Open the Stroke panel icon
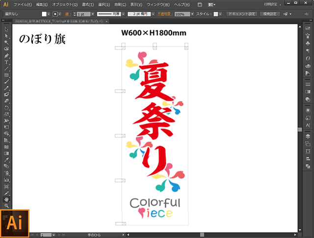The height and width of the screenshot is (238, 314). (308, 91)
